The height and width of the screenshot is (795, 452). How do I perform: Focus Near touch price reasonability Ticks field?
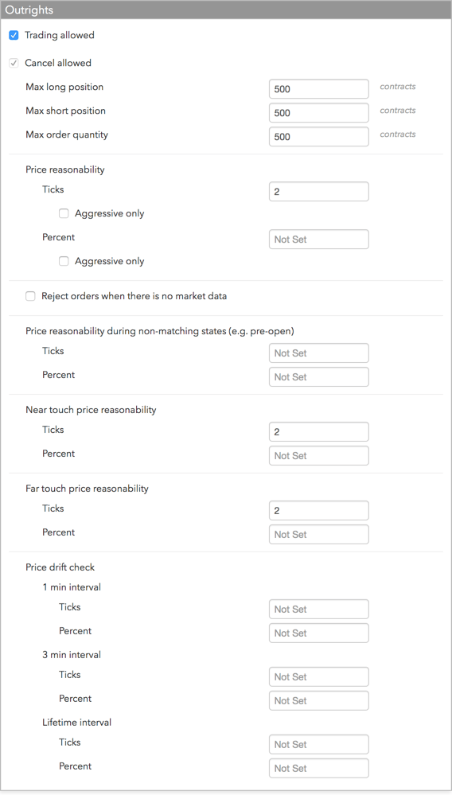(x=319, y=431)
